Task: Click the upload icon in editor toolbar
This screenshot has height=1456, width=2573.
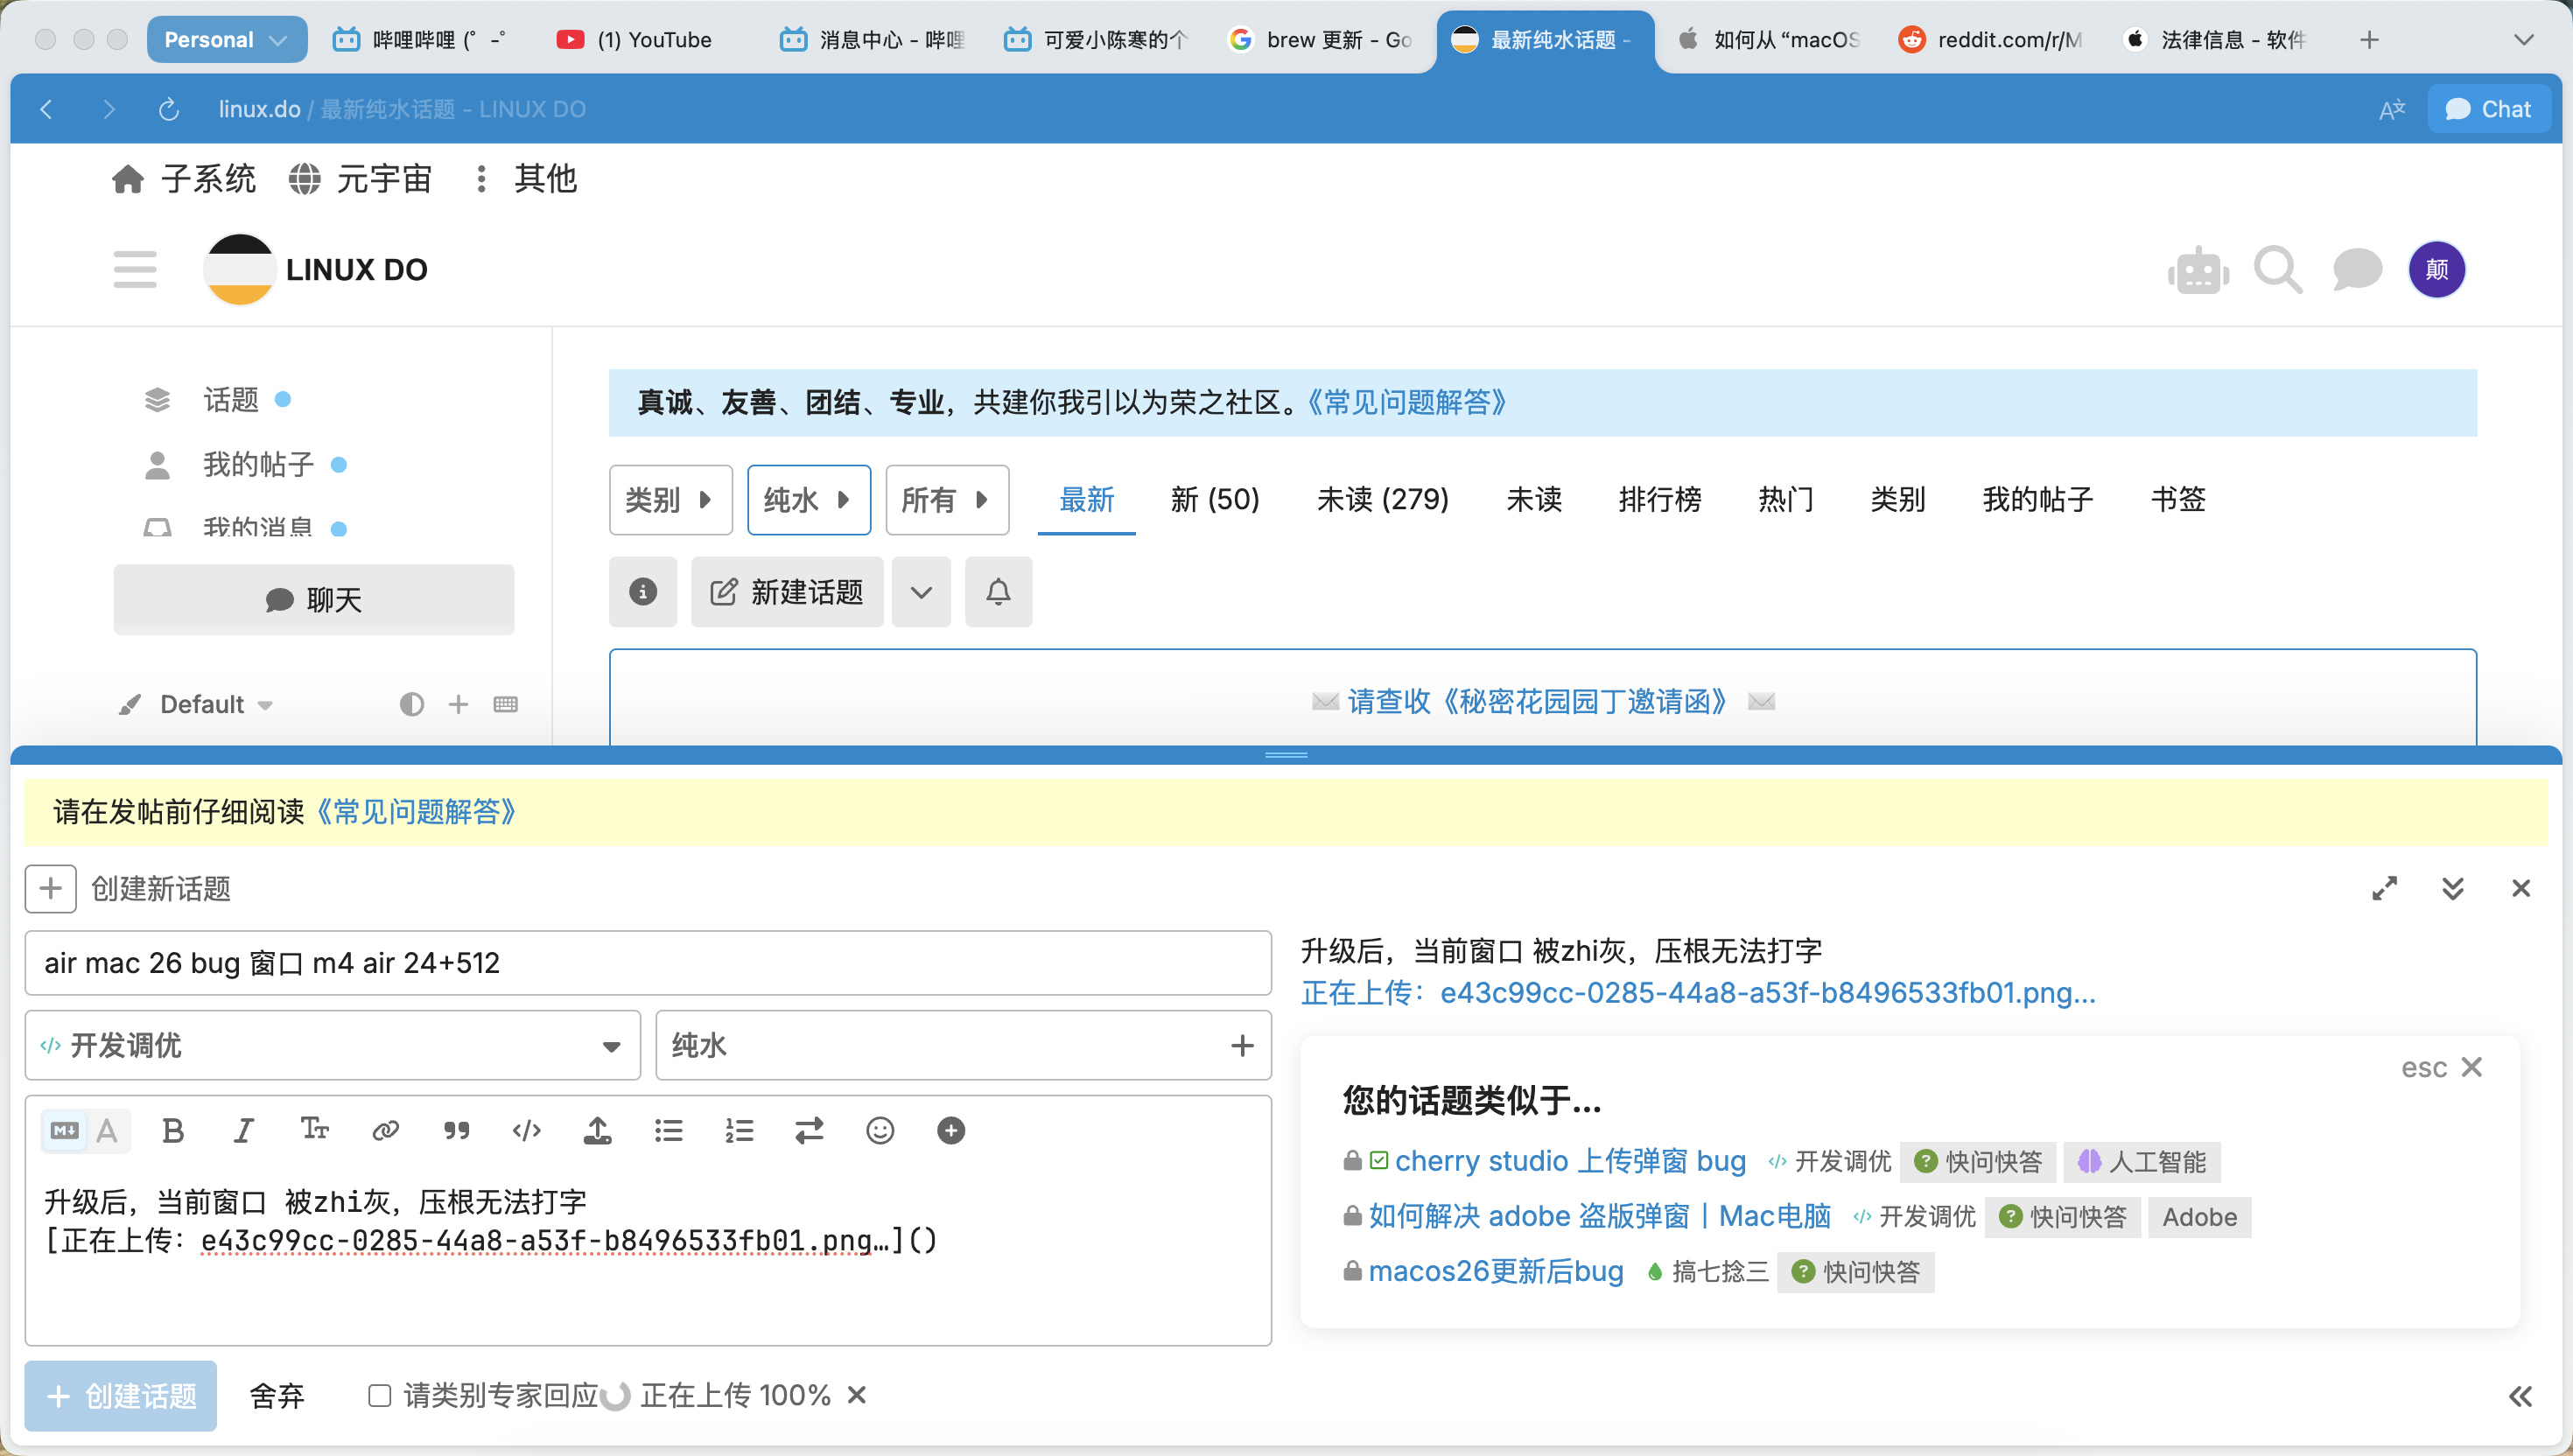Action: click(597, 1131)
